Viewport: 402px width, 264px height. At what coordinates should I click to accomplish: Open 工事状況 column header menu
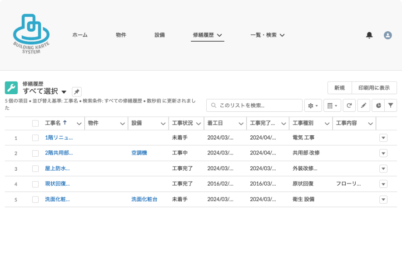tap(199, 124)
